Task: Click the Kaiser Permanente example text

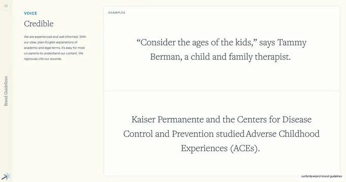Action: pyautogui.click(x=221, y=134)
